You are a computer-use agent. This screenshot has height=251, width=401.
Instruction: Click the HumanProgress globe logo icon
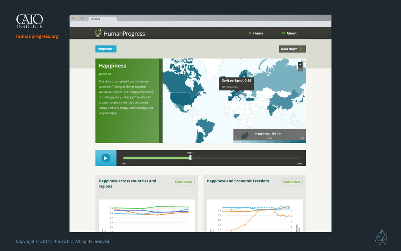98,33
